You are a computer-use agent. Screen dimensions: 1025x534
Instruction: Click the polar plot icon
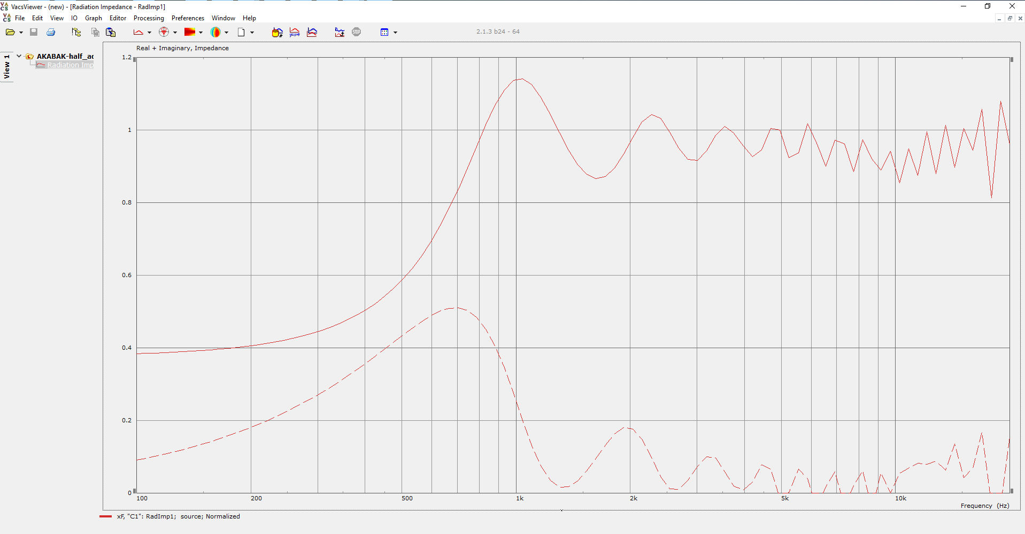[164, 32]
